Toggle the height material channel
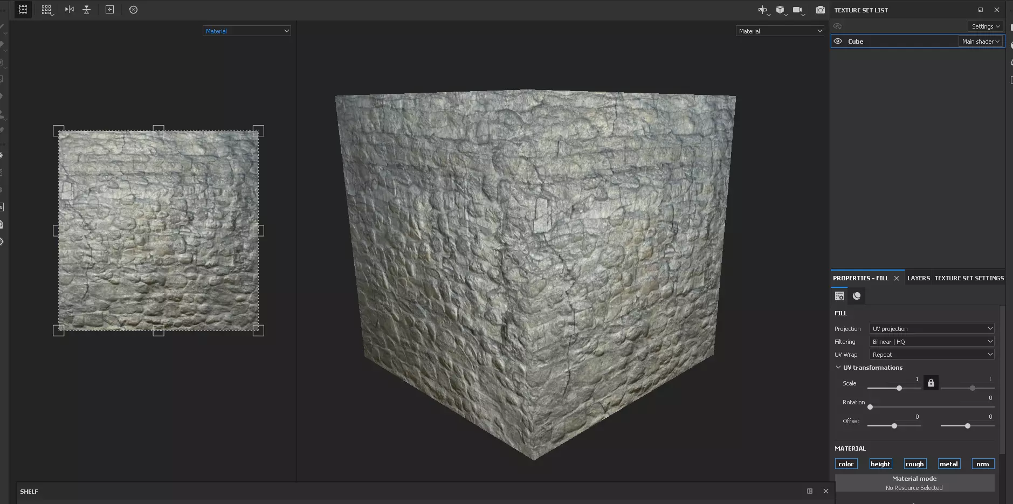This screenshot has height=504, width=1013. [880, 464]
